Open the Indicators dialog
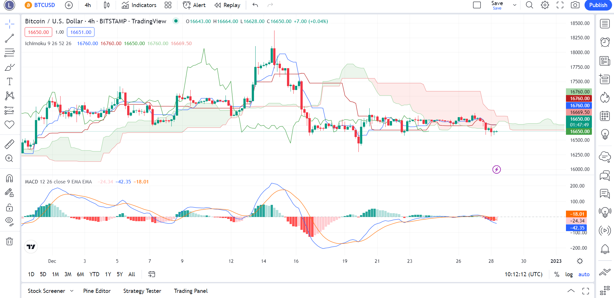Image resolution: width=614 pixels, height=298 pixels. click(x=139, y=5)
